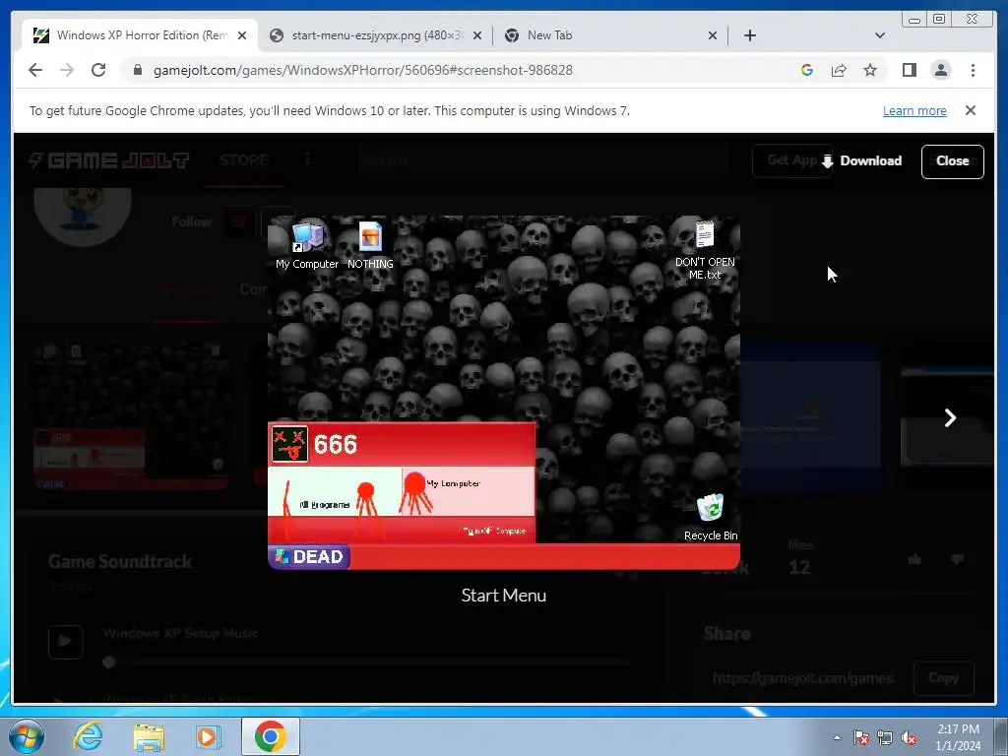Viewport: 1008px width, 756px height.
Task: Bookmark this page with the star icon
Action: tap(870, 70)
